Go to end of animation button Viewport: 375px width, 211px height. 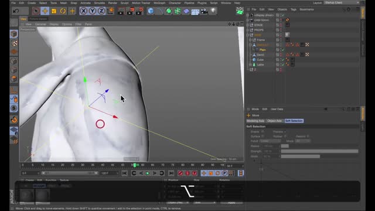tap(171, 173)
